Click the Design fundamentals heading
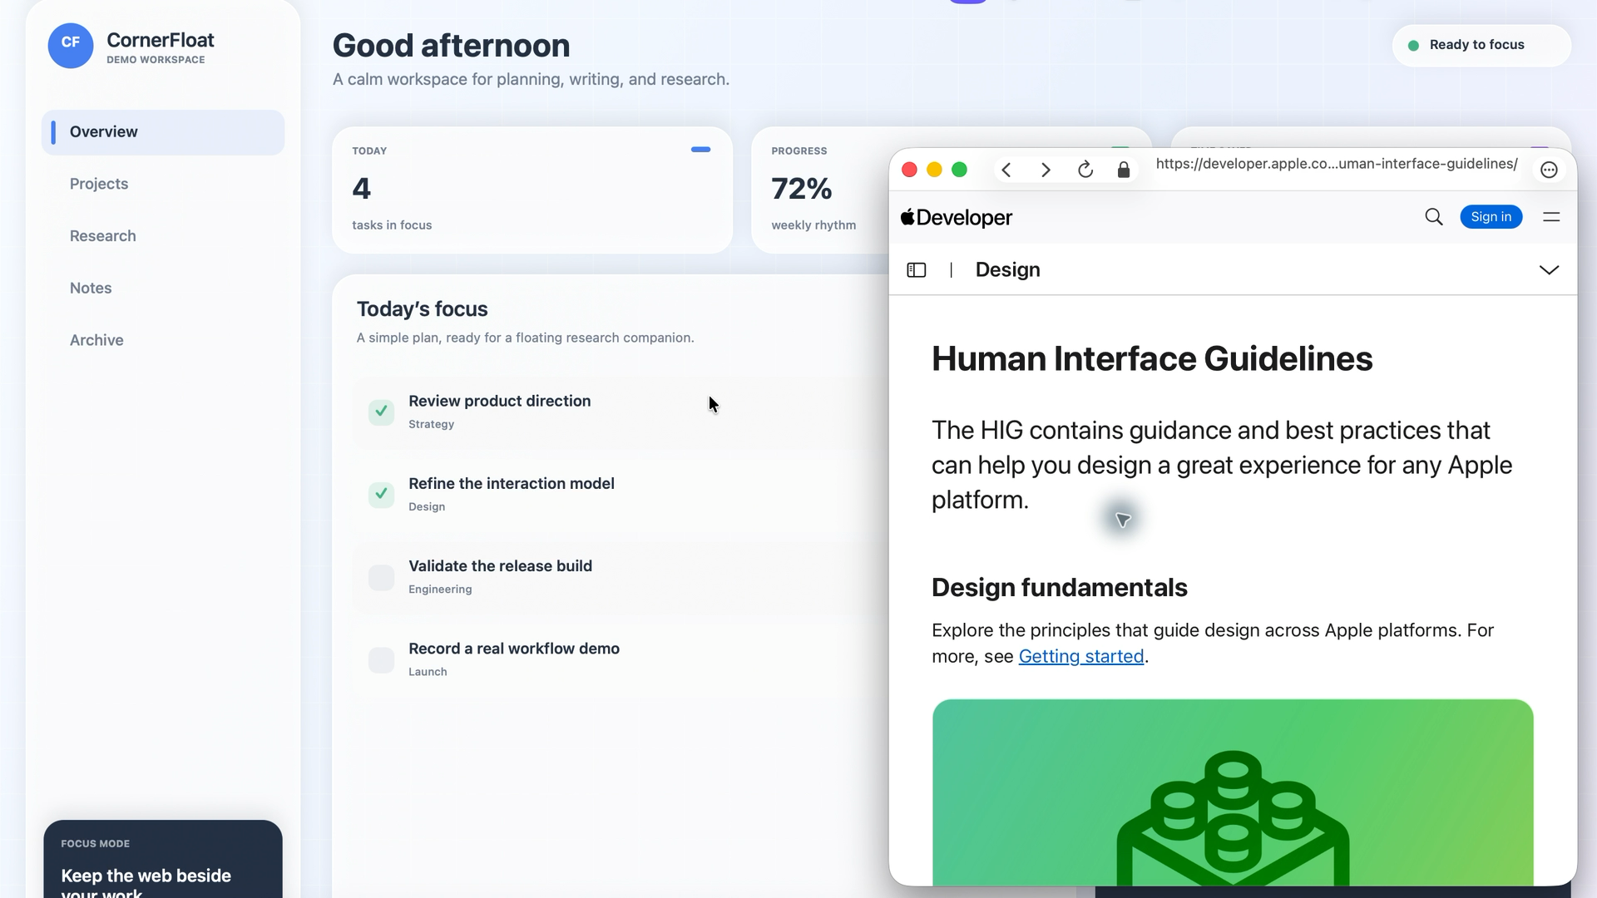1597x898 pixels. pyautogui.click(x=1060, y=588)
